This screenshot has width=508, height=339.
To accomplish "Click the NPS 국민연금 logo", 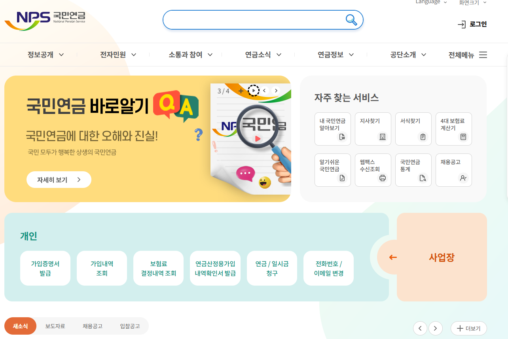I will [x=45, y=21].
